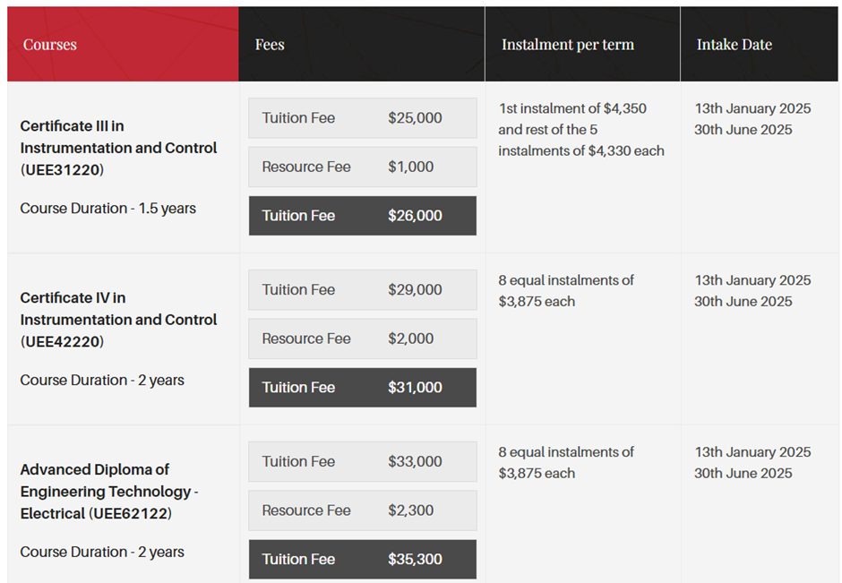This screenshot has height=583, width=842.
Task: Click Course Duration - 1.5 years text
Action: click(x=107, y=209)
